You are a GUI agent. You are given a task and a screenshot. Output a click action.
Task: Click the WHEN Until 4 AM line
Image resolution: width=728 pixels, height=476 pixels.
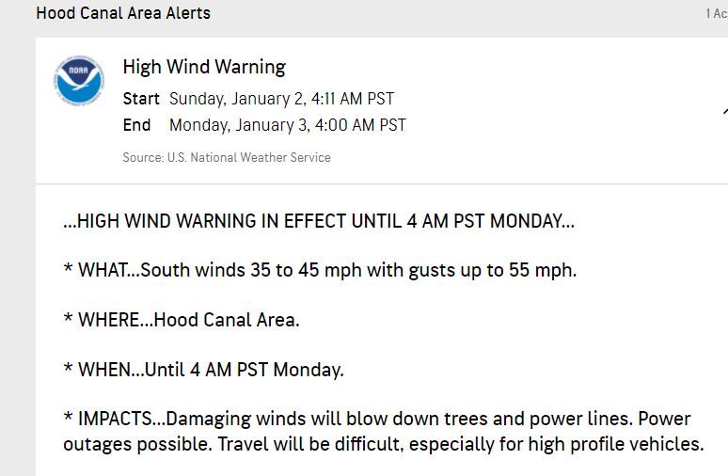tap(203, 370)
